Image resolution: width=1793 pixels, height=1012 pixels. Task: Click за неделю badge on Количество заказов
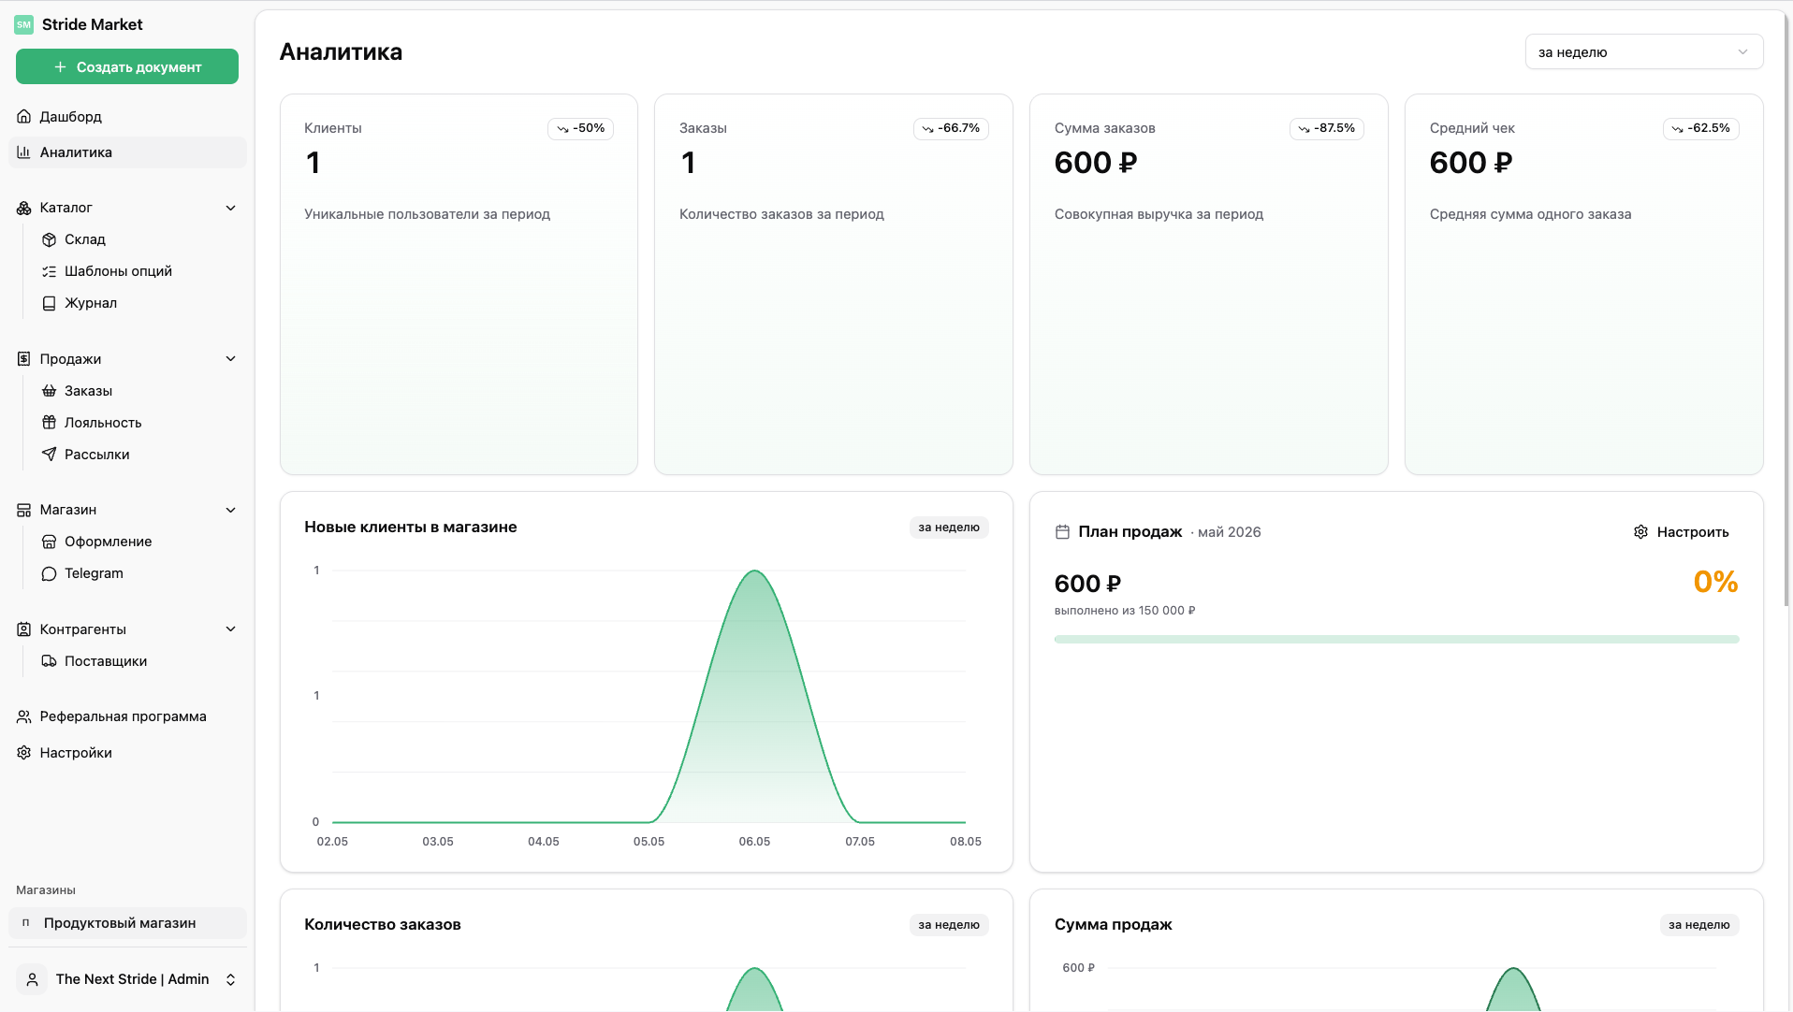point(948,925)
